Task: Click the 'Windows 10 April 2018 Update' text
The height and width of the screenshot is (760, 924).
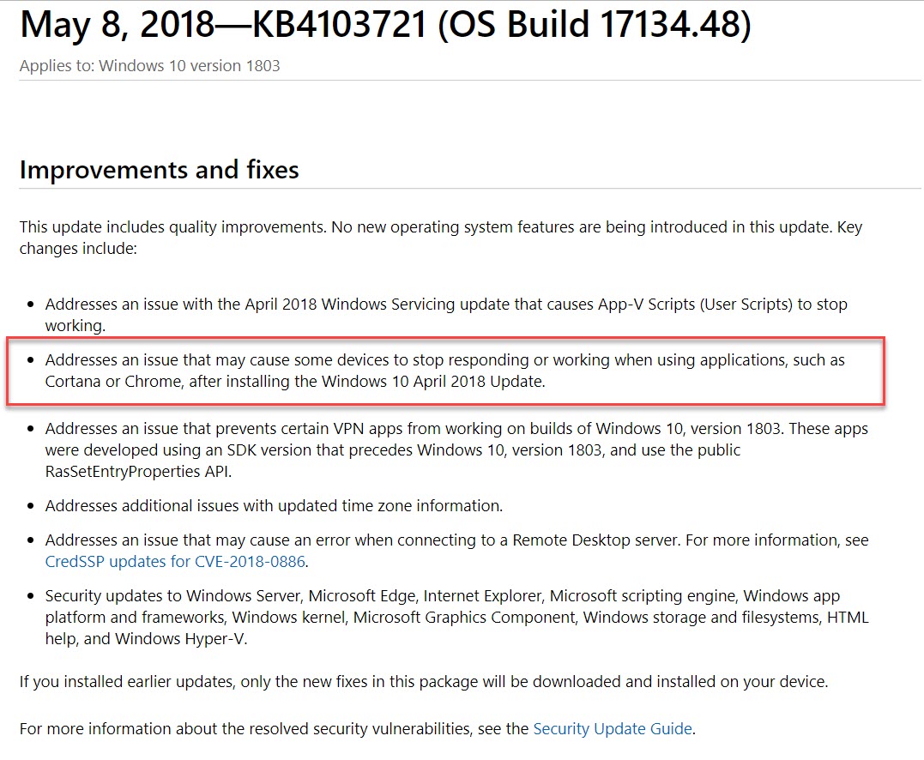Action: [x=432, y=382]
